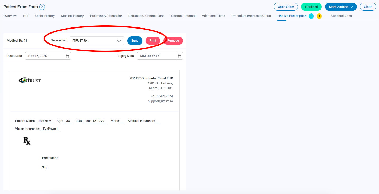Open the Issue Date calendar picker
Viewport: 379px width, 194px height.
(x=67, y=56)
